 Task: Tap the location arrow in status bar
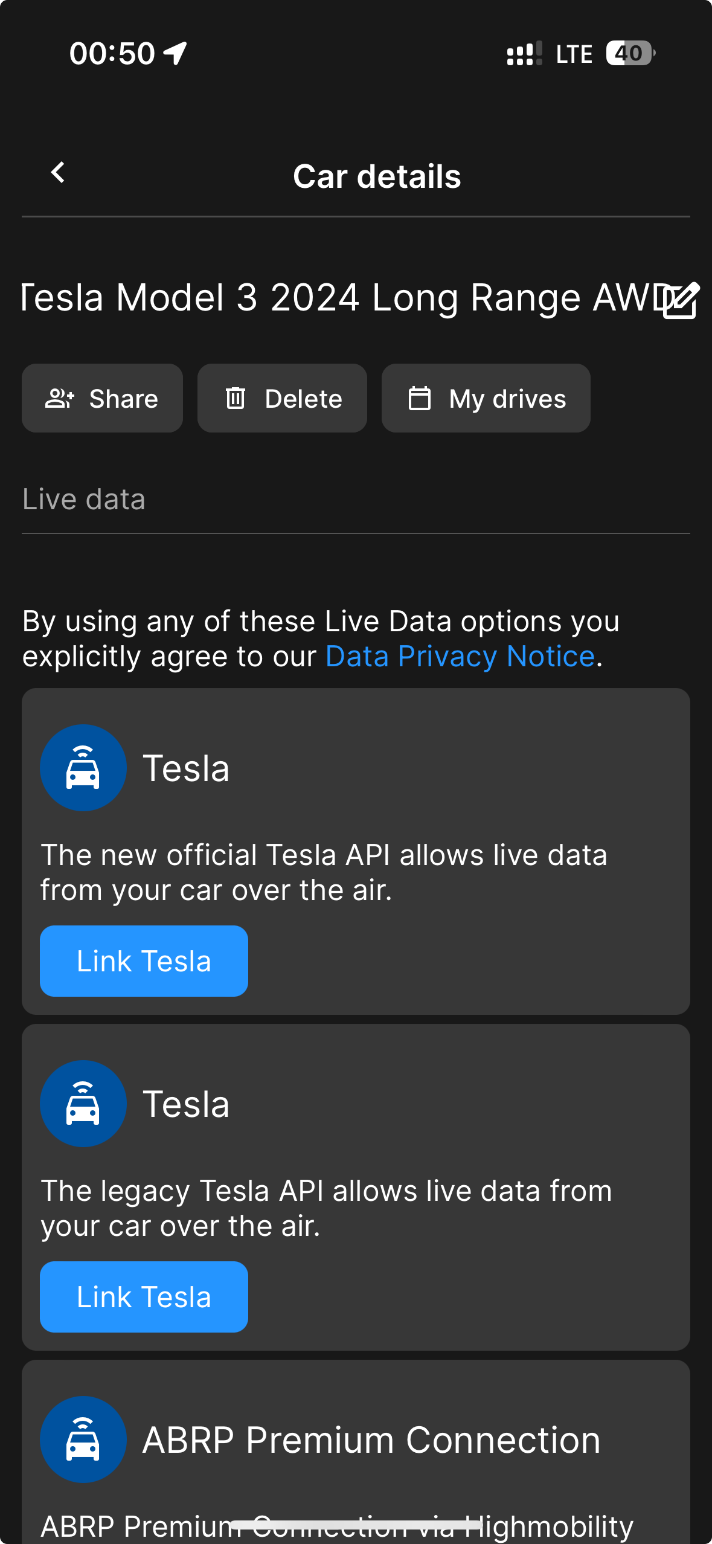(x=175, y=53)
